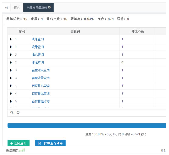Viewport: 169px width, 155px height.
Task: Click the signal bars collection speed icon
Action: tap(22, 150)
